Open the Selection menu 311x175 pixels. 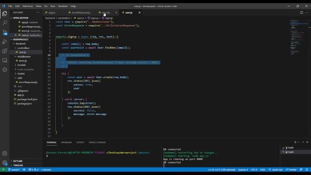click(x=28, y=6)
